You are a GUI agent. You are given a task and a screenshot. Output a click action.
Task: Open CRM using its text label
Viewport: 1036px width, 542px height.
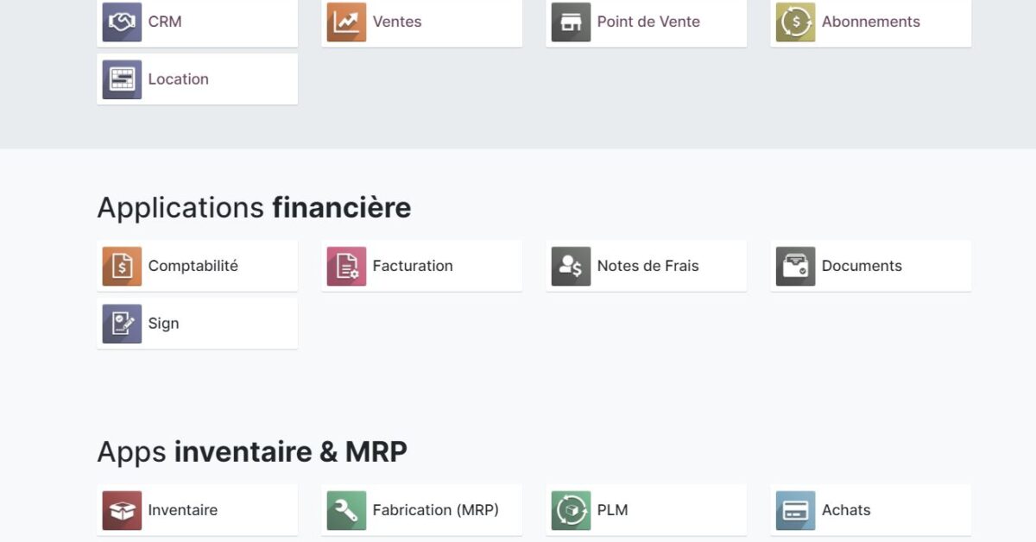(x=167, y=21)
